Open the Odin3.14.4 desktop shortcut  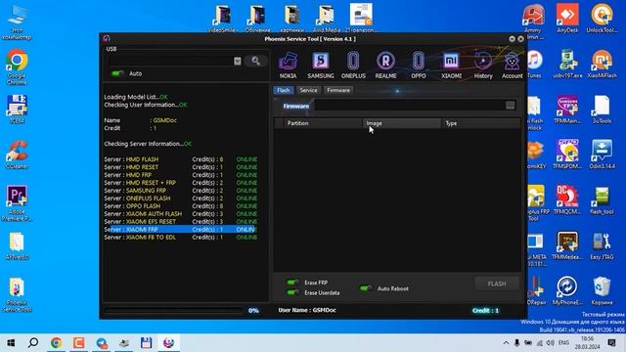(x=602, y=154)
